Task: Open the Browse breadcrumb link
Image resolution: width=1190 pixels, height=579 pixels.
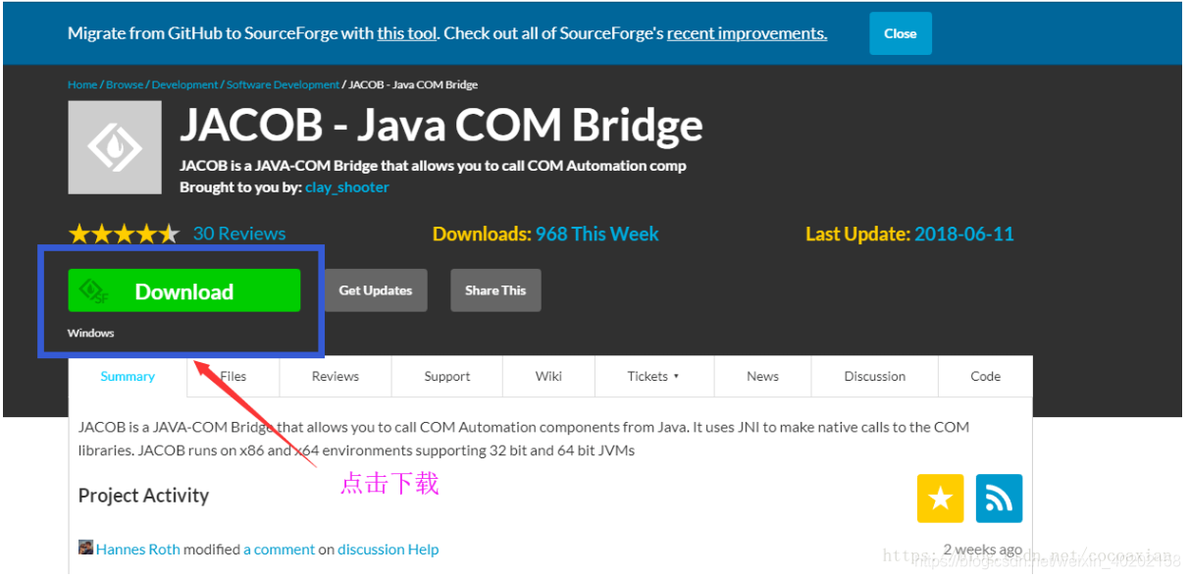Action: tap(125, 84)
